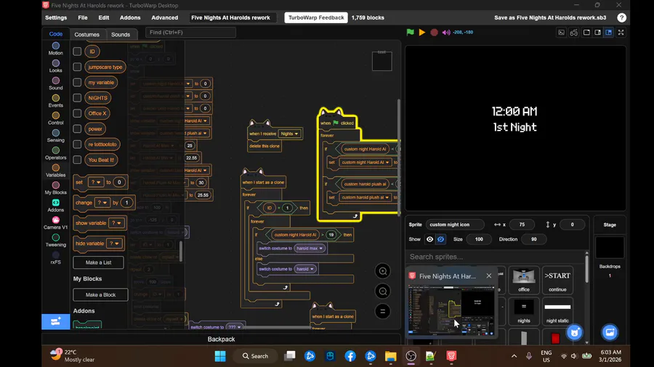
Task: Click the orange pause/play icon
Action: click(422, 32)
